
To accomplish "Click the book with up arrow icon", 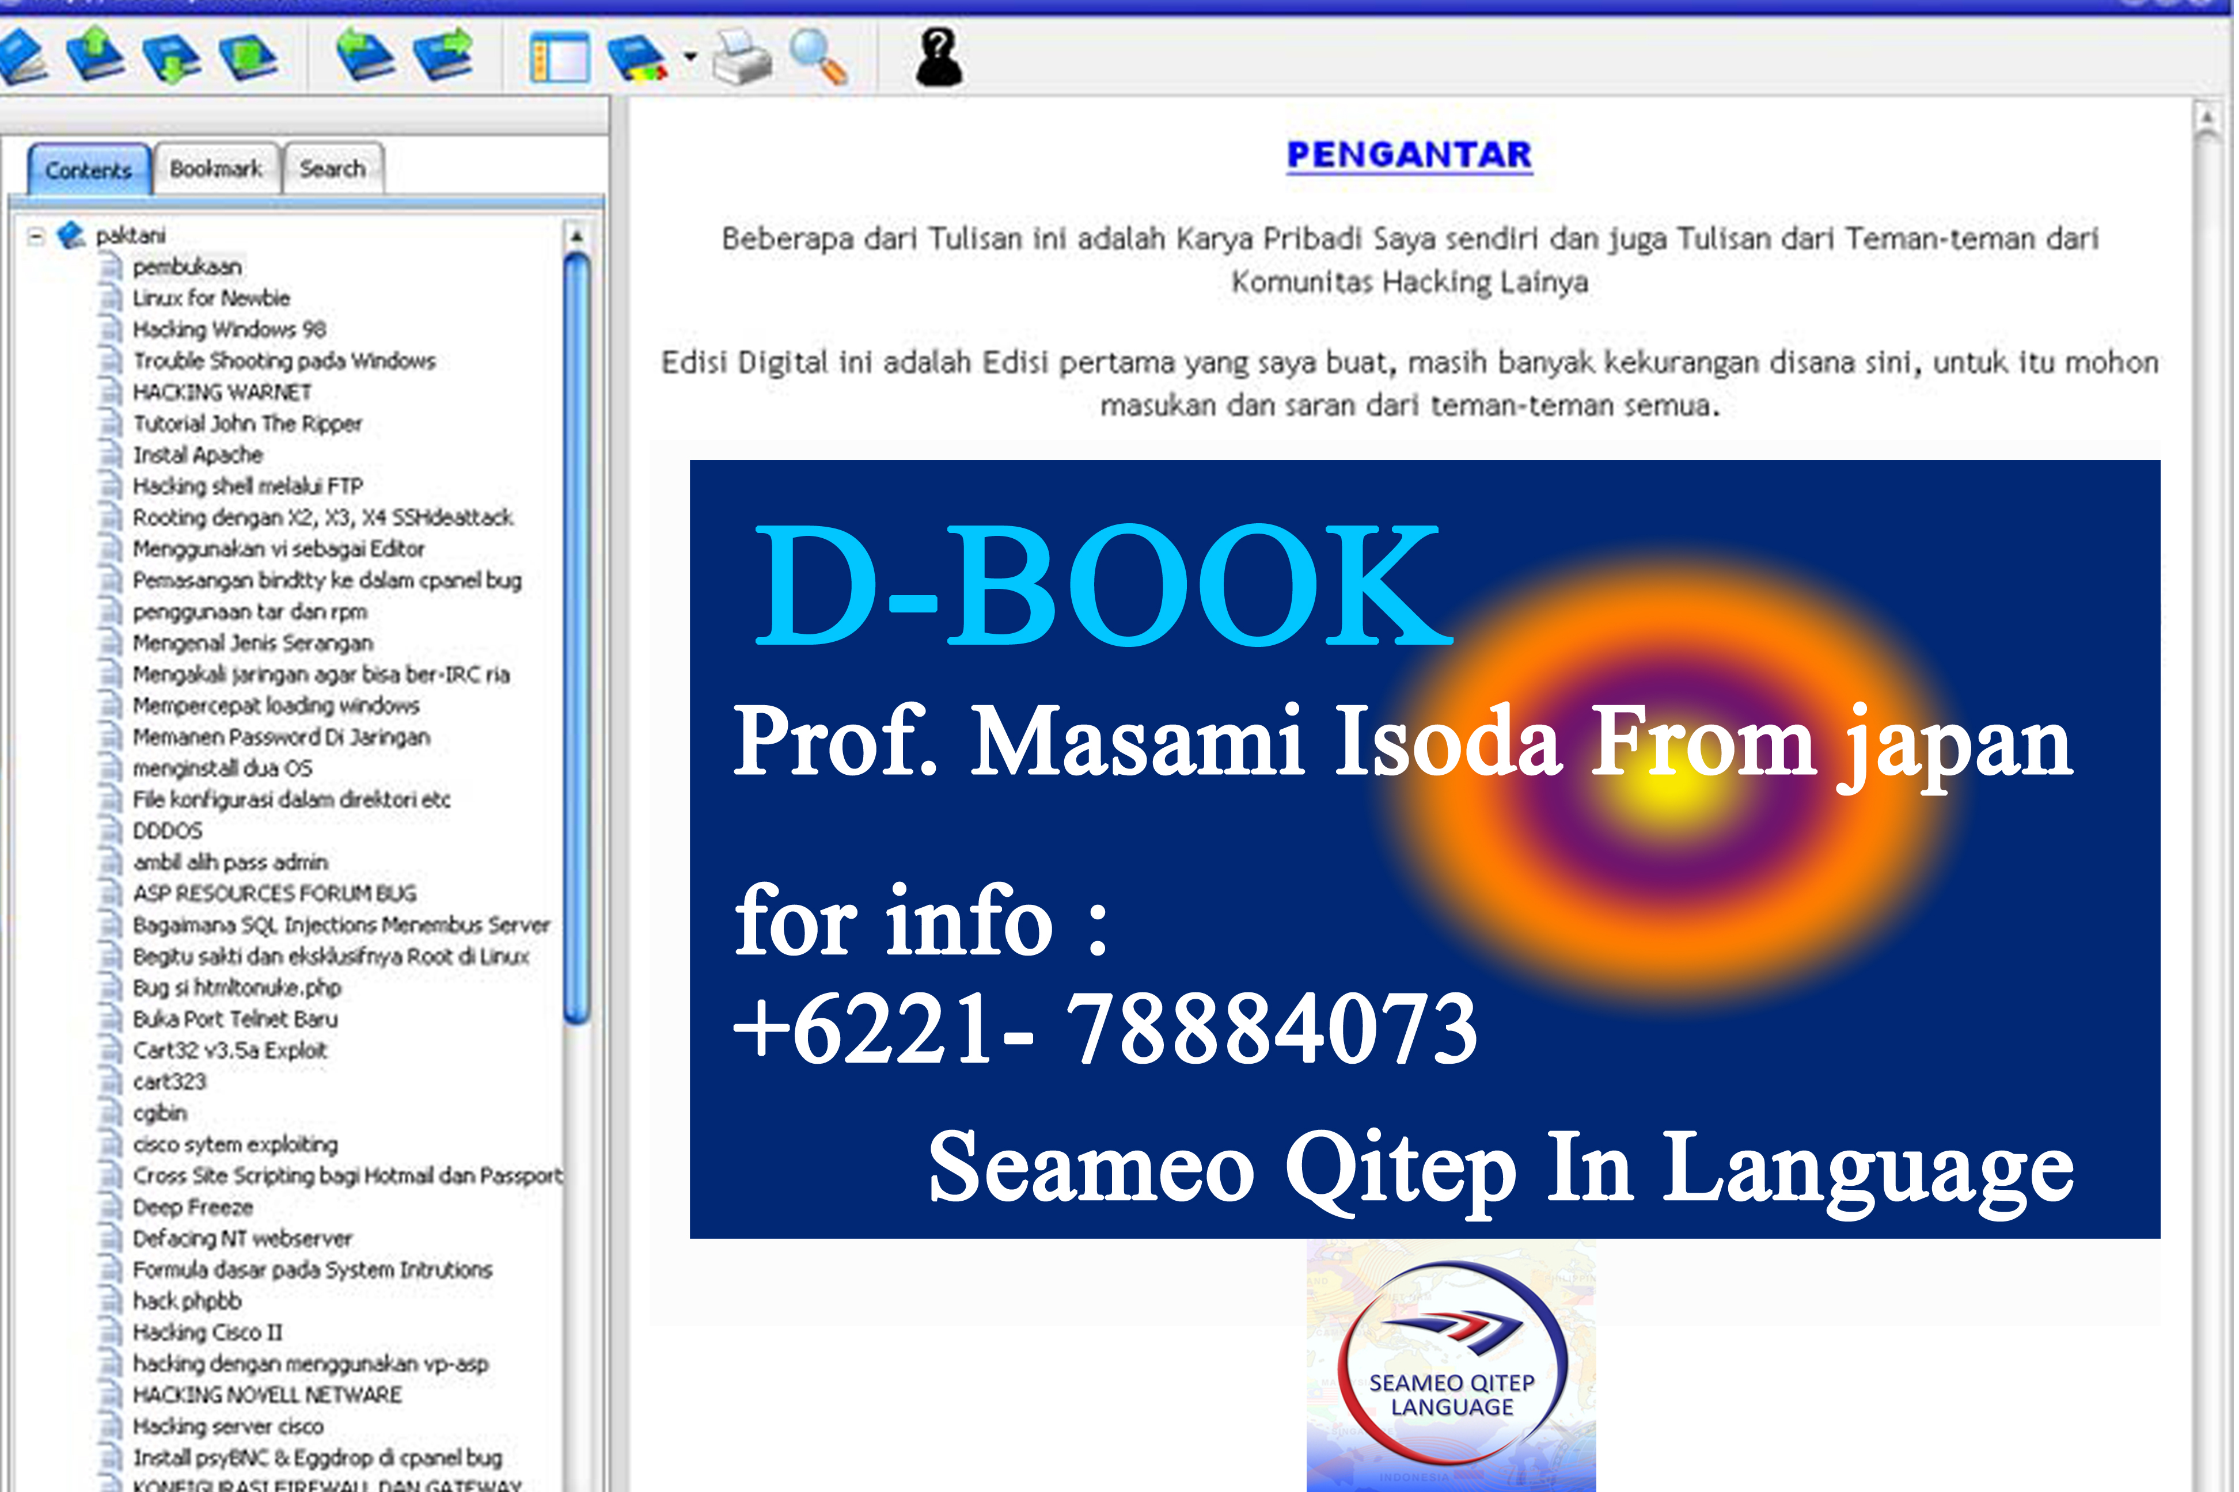I will (95, 55).
